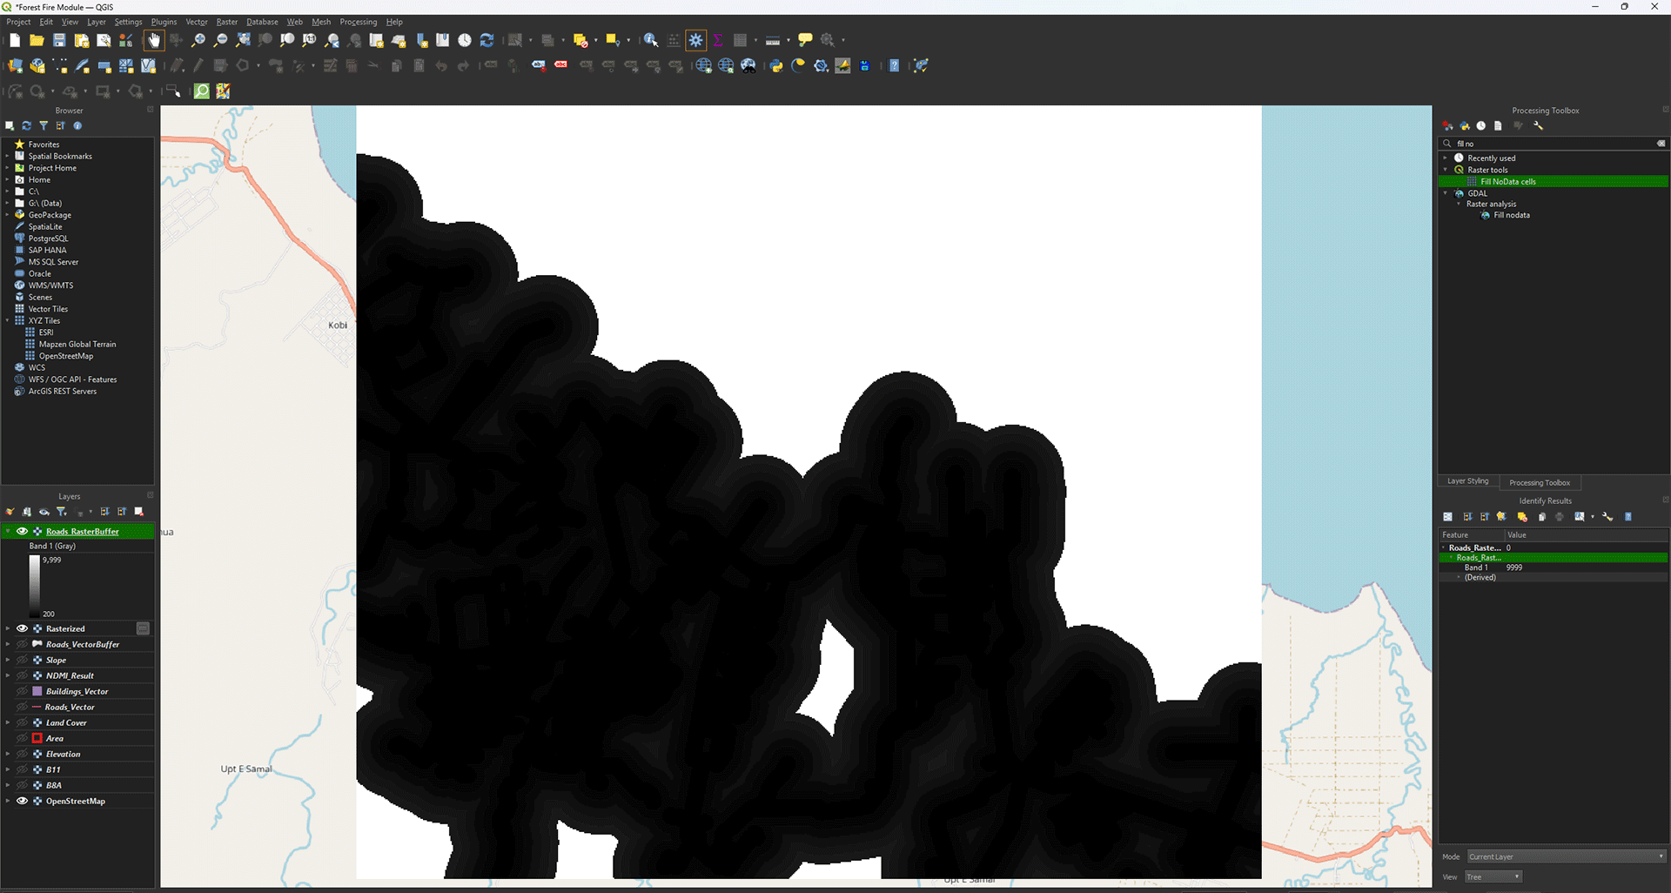
Task: Expand the Land Cover layer
Action: 8,722
